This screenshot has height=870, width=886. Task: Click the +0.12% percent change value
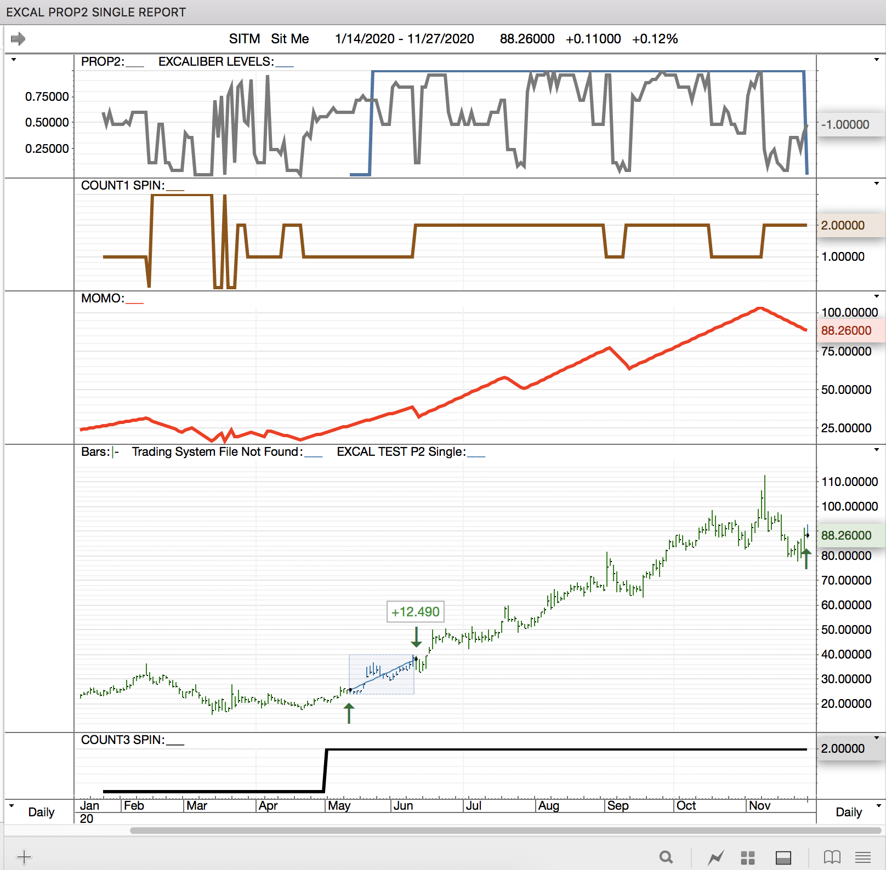click(655, 39)
